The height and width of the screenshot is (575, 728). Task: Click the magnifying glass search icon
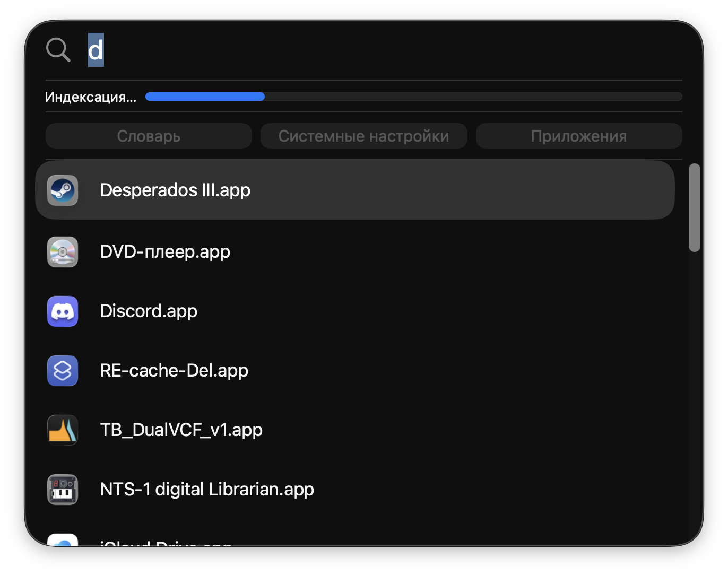pos(58,50)
